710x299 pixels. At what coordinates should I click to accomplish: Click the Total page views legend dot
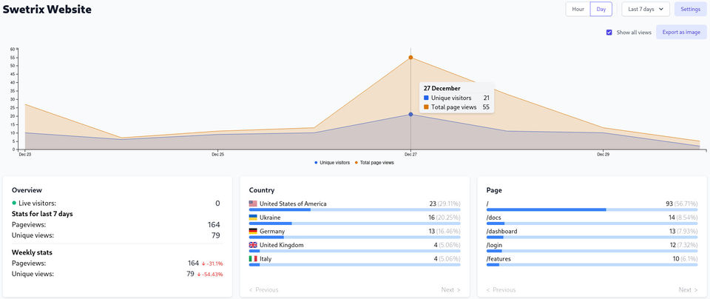click(356, 162)
